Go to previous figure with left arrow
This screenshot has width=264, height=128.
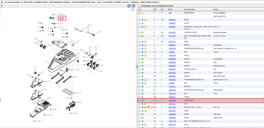pyautogui.click(x=129, y=6)
